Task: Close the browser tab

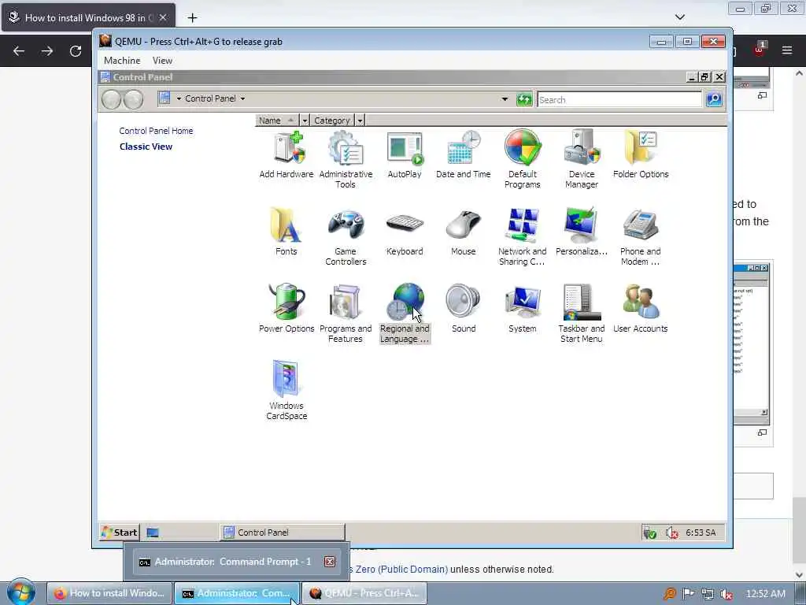Action: pos(163,17)
